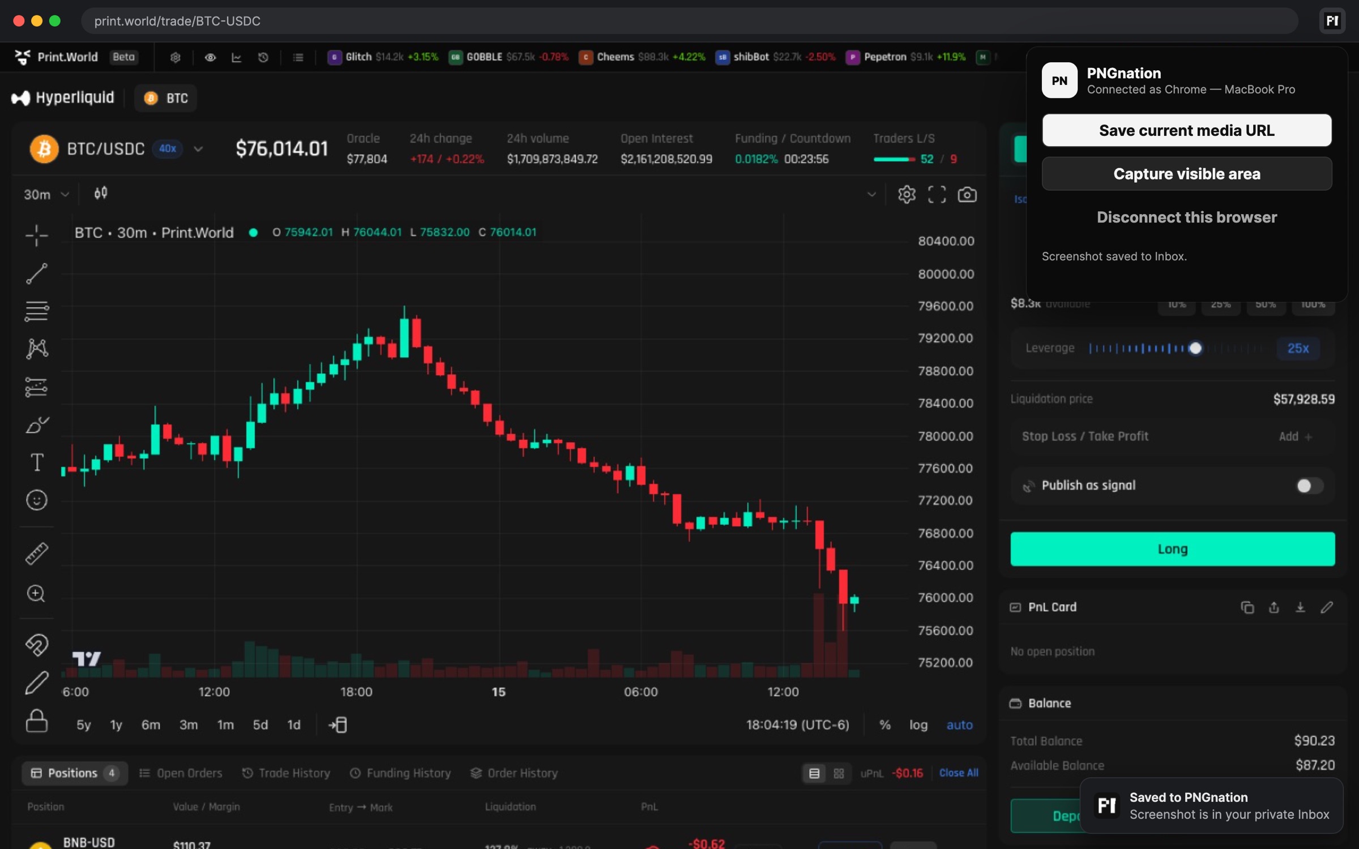Set chart range to 5d
The image size is (1359, 849).
tap(260, 725)
